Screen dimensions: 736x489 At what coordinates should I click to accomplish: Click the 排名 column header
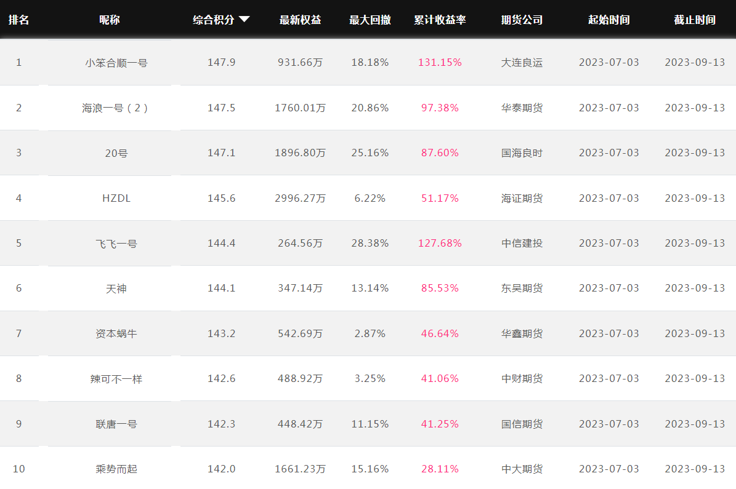click(18, 20)
